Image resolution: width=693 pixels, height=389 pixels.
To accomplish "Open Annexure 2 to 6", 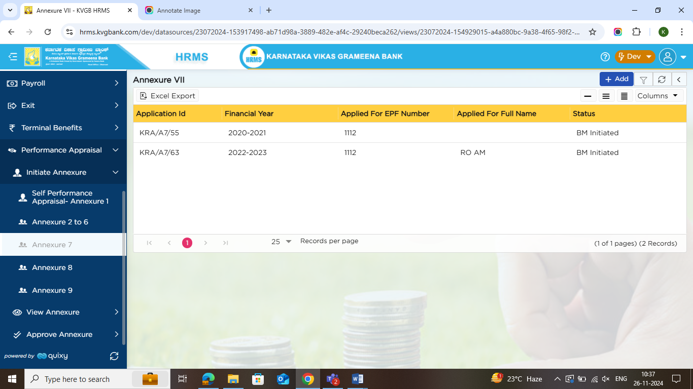I will click(61, 222).
